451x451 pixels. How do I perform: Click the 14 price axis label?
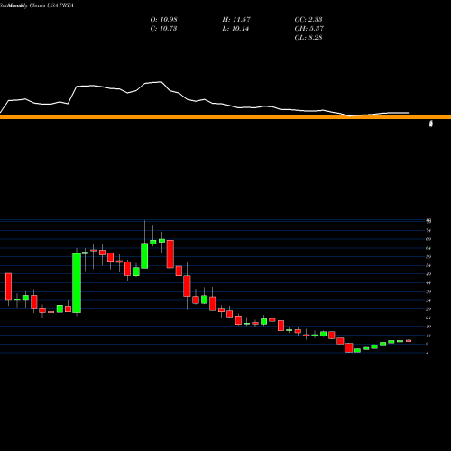point(428,336)
